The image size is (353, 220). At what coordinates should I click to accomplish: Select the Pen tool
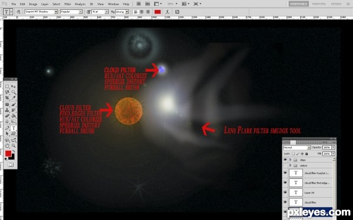[x=7, y=128]
